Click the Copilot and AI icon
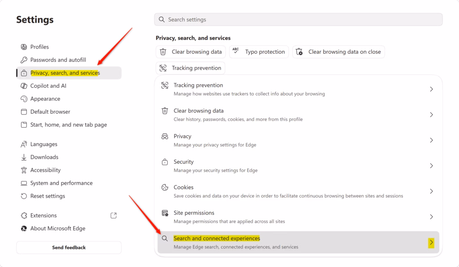Image resolution: width=459 pixels, height=267 pixels. pyautogui.click(x=24, y=86)
